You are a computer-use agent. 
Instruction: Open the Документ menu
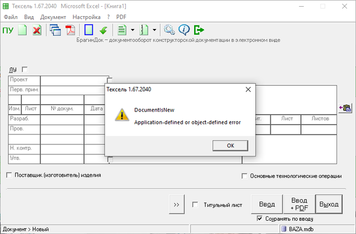(53, 17)
